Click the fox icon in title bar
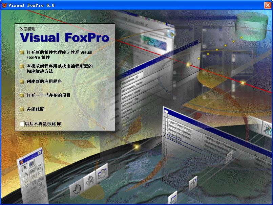This screenshot has width=273, height=205. [4, 5]
